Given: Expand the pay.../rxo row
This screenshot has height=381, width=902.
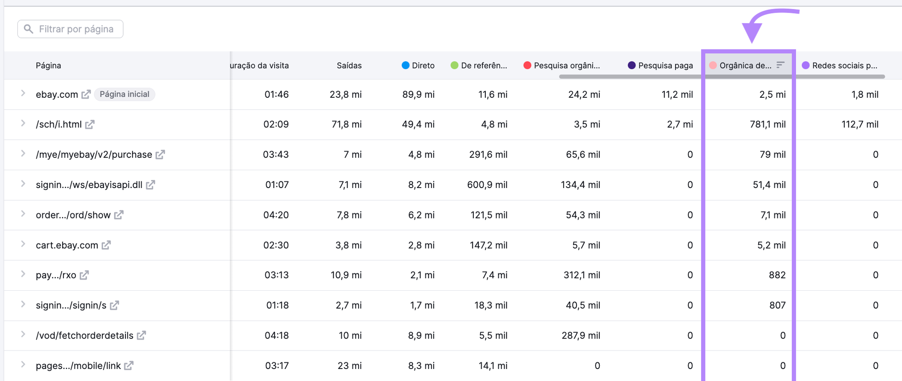Looking at the screenshot, I should pyautogui.click(x=23, y=274).
